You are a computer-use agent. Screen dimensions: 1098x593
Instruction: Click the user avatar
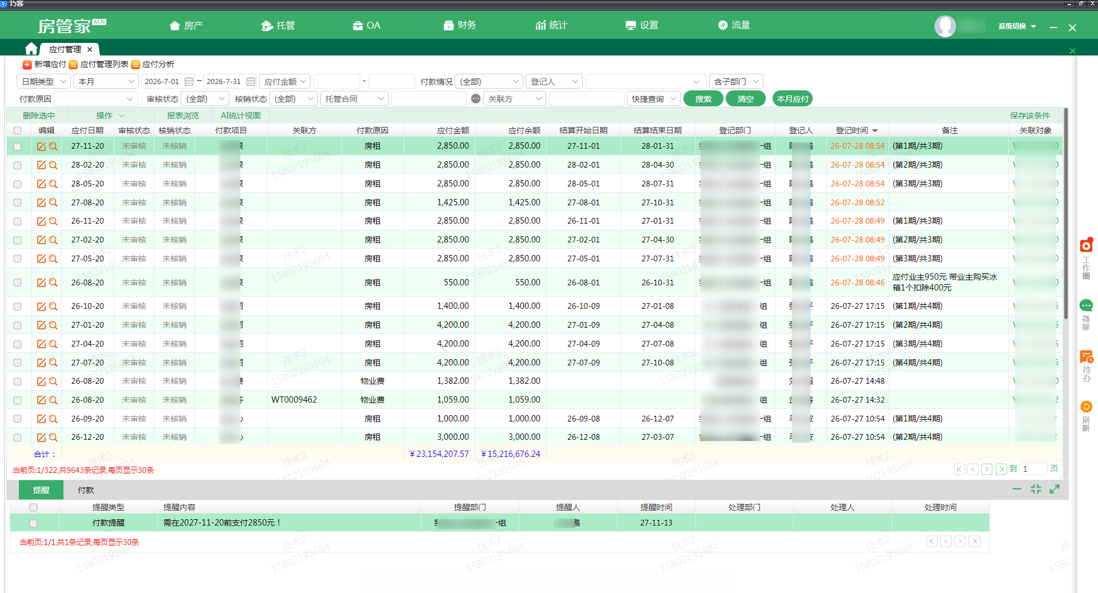click(945, 26)
